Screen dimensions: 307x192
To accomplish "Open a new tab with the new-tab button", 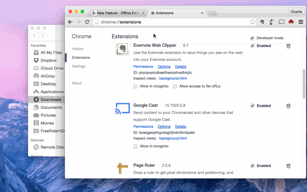I will (x=212, y=13).
